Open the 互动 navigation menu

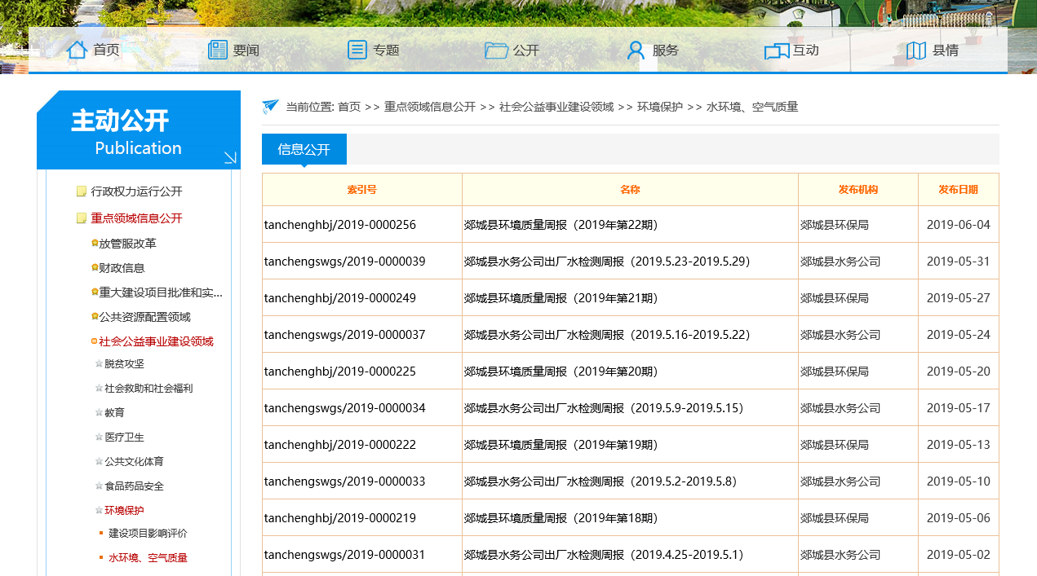click(x=805, y=50)
